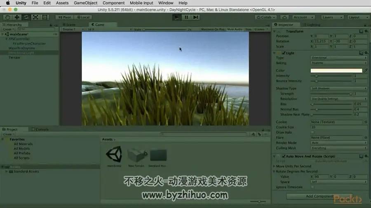Adjust the Intensity slider

pos(331,76)
